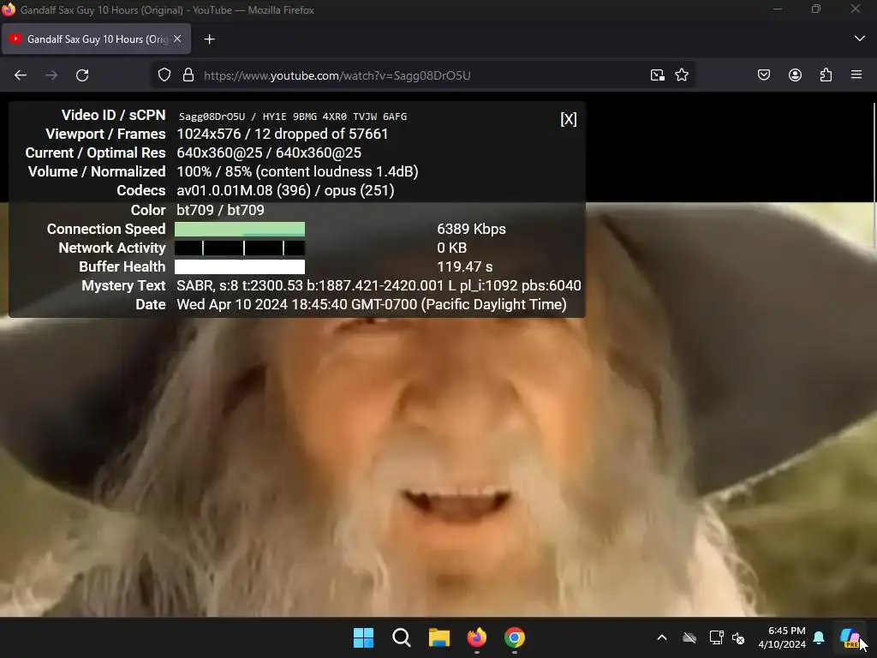
Task: Bookmark this page with the star
Action: 682,75
